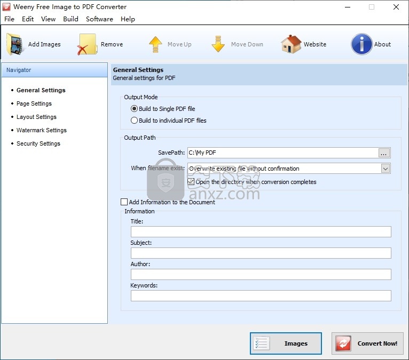Click the SavePath text field
The image size is (409, 360).
(283, 153)
